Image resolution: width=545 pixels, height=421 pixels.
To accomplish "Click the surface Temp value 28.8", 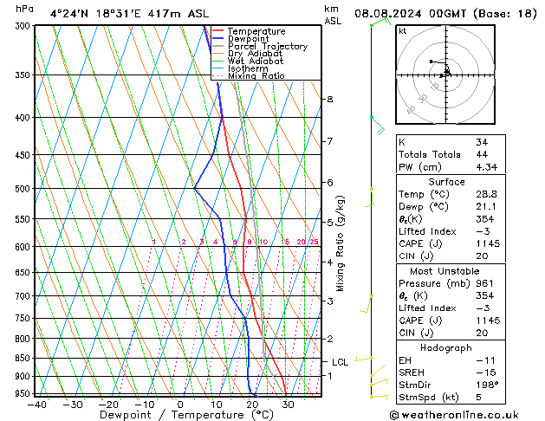I will click(486, 194).
